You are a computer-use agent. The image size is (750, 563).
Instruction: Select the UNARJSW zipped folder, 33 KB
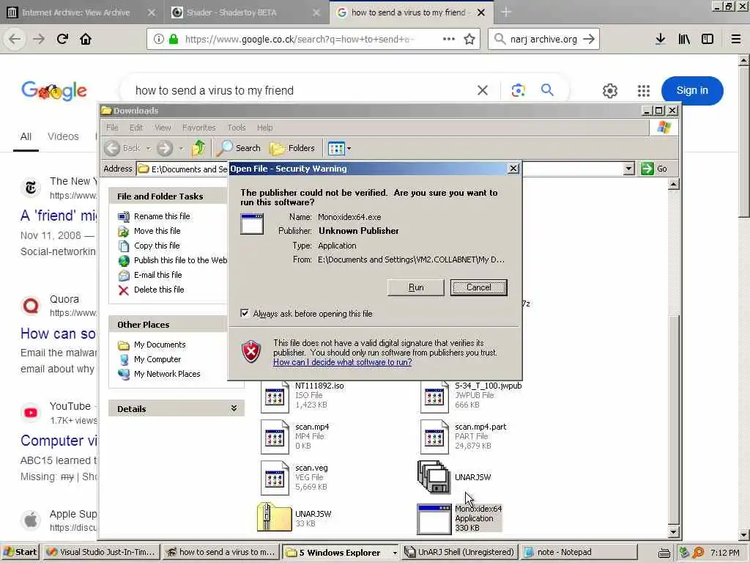pos(294,518)
